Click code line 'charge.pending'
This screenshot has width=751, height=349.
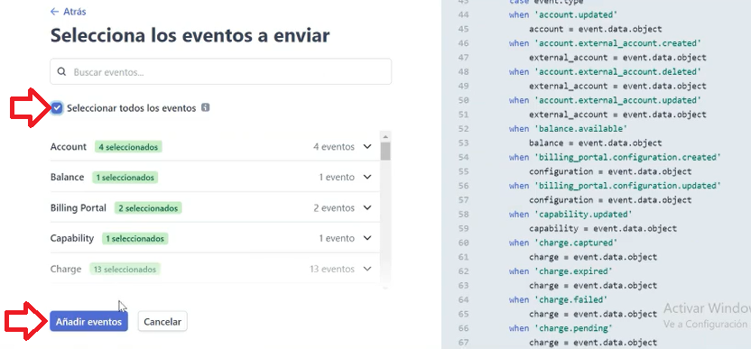tap(561, 328)
